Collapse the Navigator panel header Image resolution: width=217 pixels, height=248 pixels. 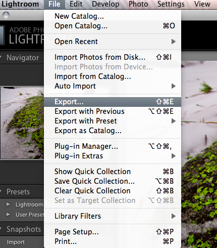coord(22,58)
